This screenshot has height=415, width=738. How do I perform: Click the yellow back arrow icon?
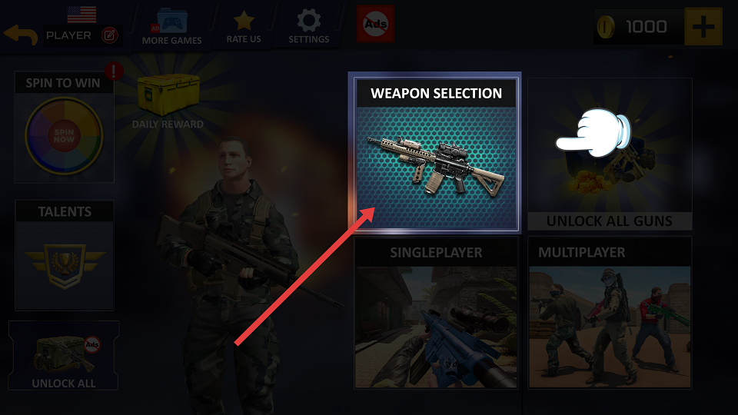pos(20,35)
